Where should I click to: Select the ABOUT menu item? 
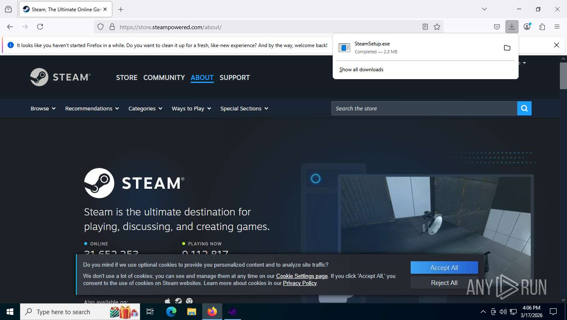click(x=202, y=77)
